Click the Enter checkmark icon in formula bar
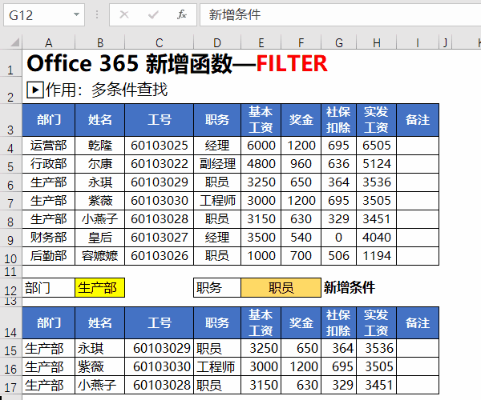Screen dimensions: 481x400 pos(153,14)
